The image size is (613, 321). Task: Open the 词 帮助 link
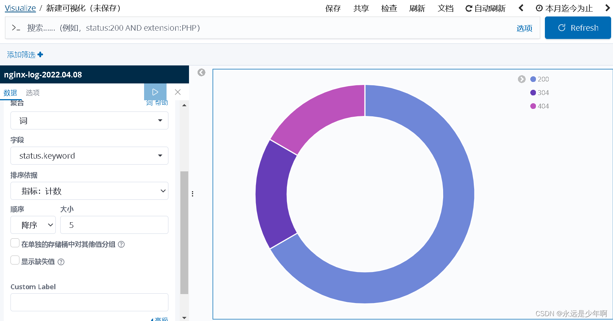coord(157,103)
